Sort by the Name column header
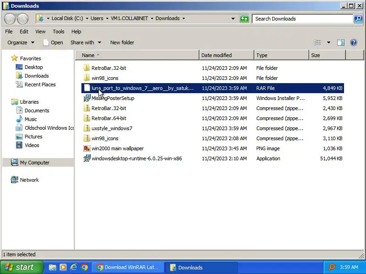 point(137,55)
